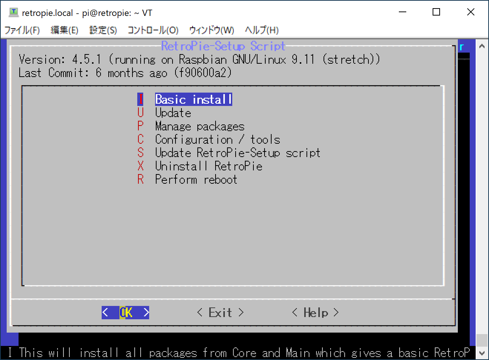Open the ウィンドウ(W) menu
The width and height of the screenshot is (489, 360).
tap(210, 30)
